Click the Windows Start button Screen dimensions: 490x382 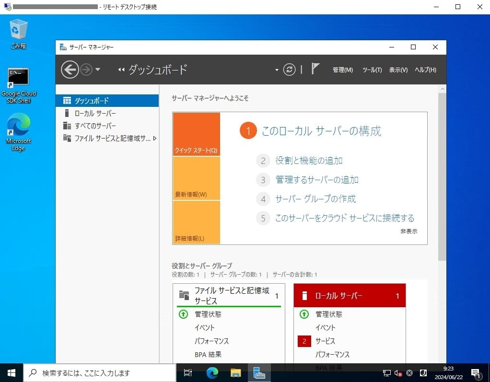(x=11, y=372)
